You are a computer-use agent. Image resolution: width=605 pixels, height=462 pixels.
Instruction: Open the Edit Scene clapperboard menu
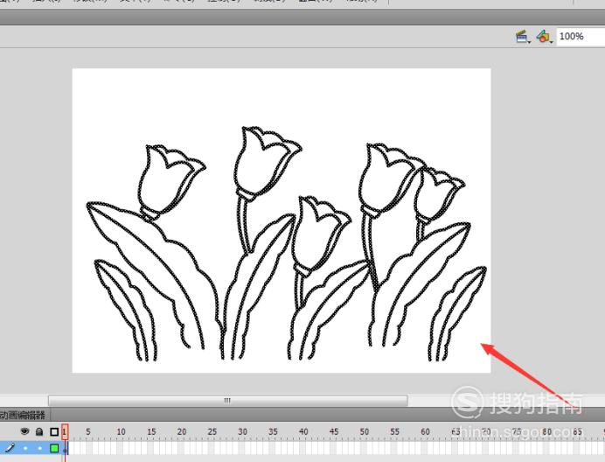pyautogui.click(x=523, y=37)
